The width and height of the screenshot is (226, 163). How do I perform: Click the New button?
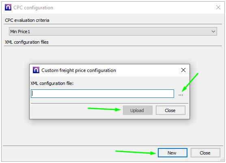[172, 152]
